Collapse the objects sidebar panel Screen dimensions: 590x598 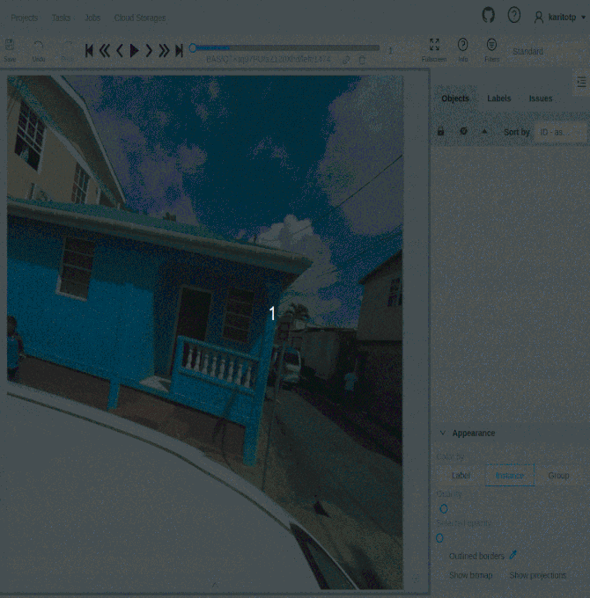coord(581,82)
